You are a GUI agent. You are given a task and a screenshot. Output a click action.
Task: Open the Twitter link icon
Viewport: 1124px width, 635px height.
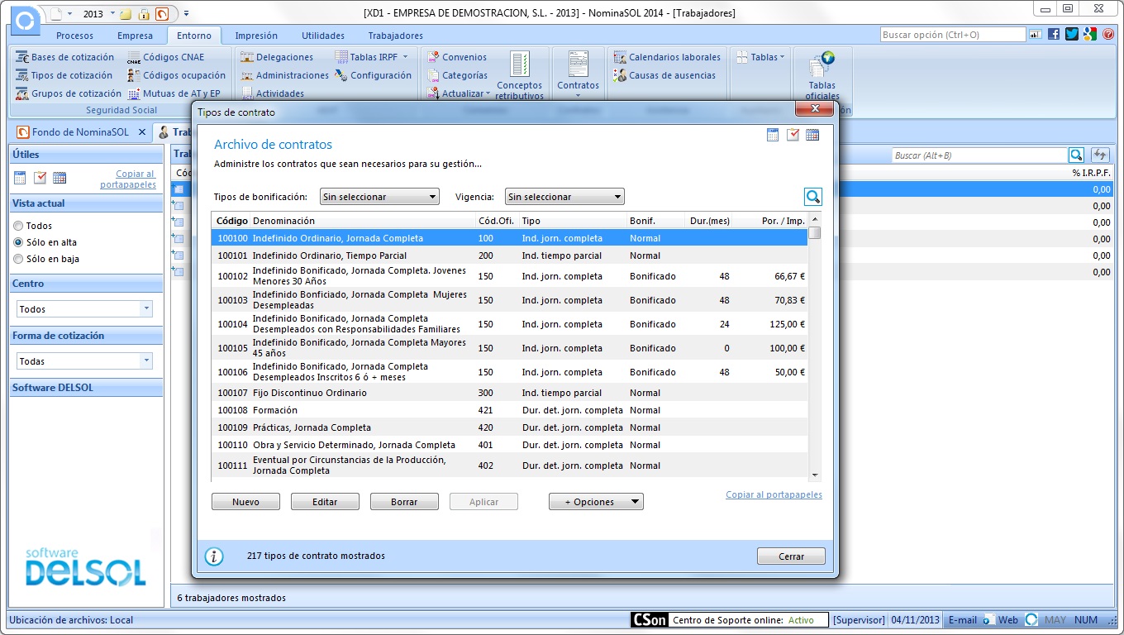1072,34
